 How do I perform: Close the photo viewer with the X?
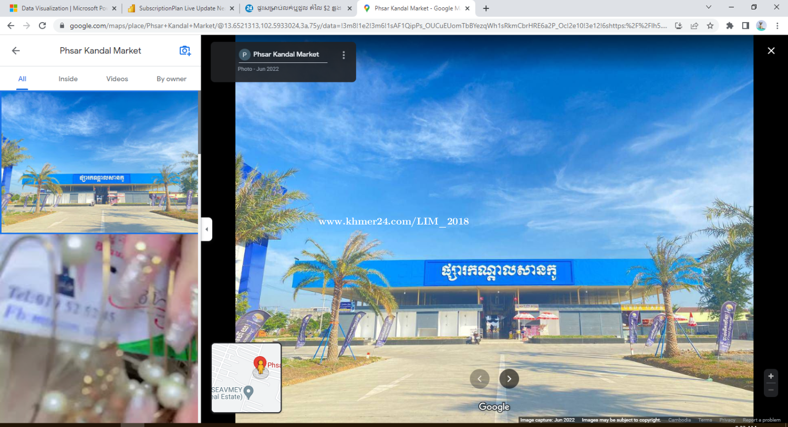(x=771, y=51)
